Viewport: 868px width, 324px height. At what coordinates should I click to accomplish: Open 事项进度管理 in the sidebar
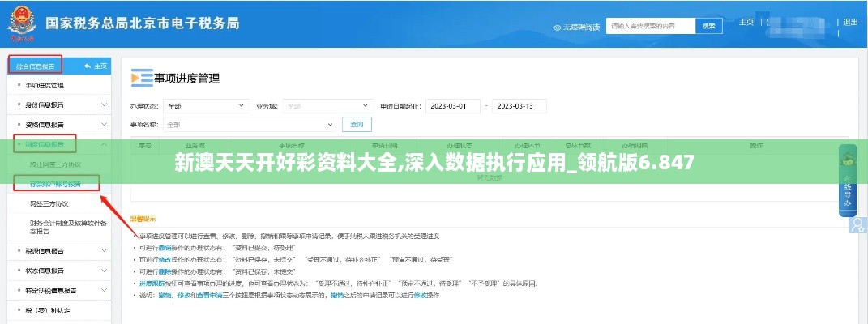(x=45, y=85)
